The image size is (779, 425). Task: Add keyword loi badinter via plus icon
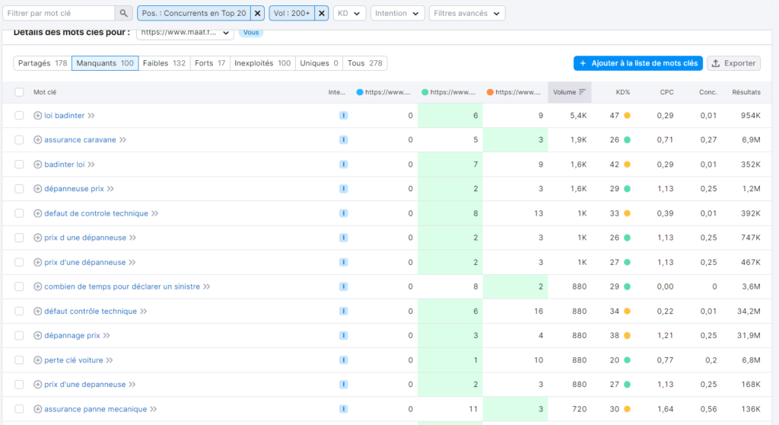(37, 116)
